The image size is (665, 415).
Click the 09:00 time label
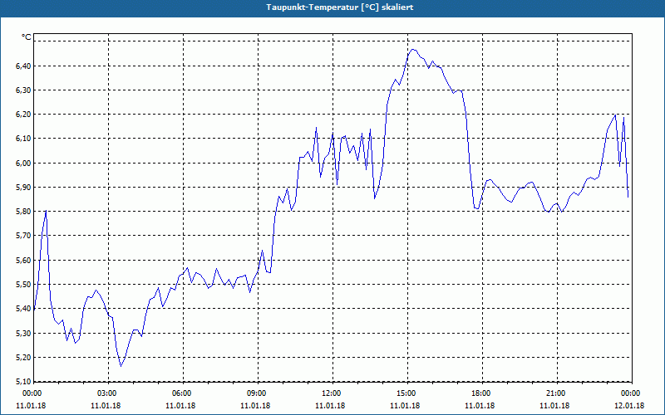pos(258,393)
